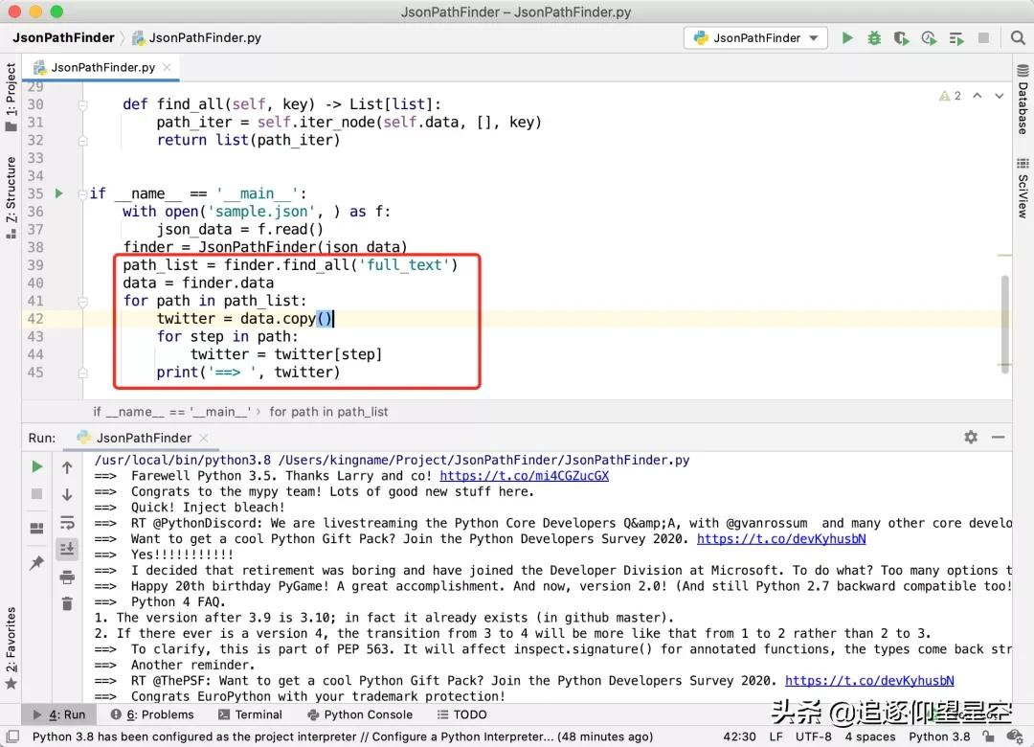1034x747 pixels.
Task: Open first https://t.co/devKyhusbN link in survey line
Action: 781,539
